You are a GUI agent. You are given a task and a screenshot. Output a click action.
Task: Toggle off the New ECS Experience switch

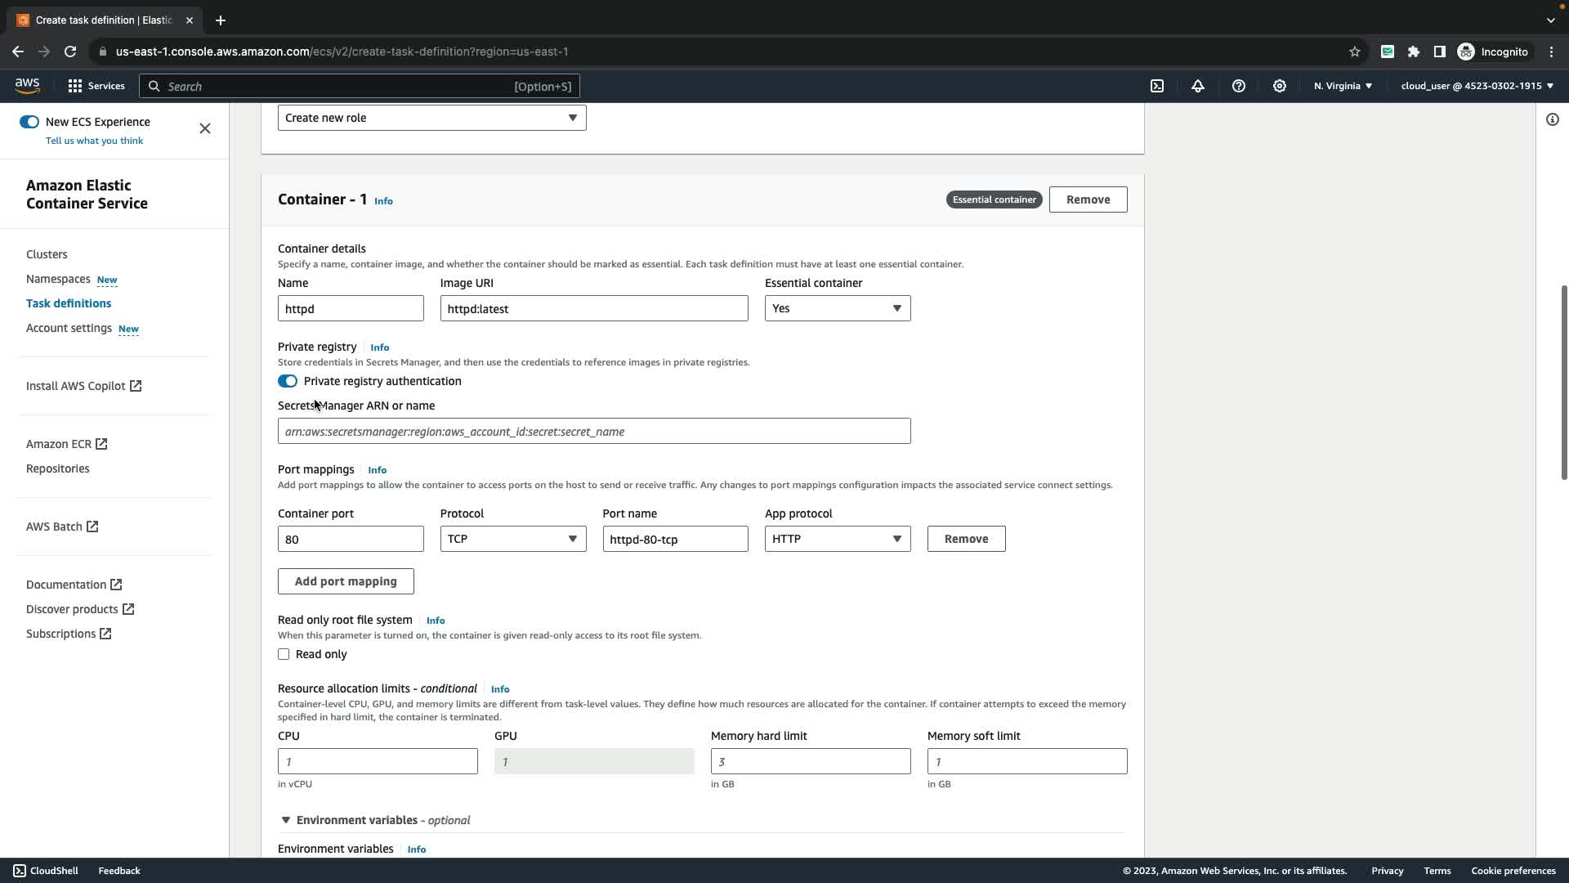point(29,122)
